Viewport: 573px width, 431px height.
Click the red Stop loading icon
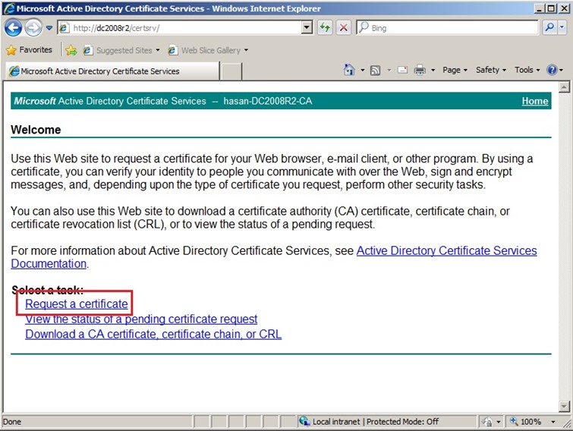[x=343, y=28]
